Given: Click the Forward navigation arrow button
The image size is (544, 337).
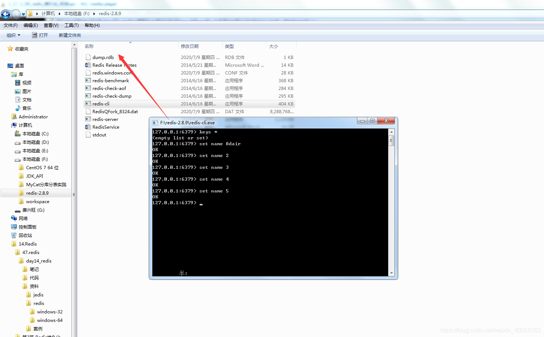Looking at the screenshot, I should point(16,14).
